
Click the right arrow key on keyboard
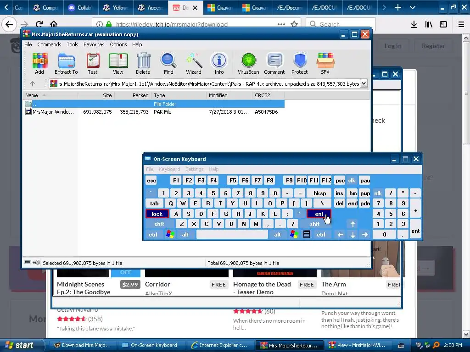(x=365, y=234)
